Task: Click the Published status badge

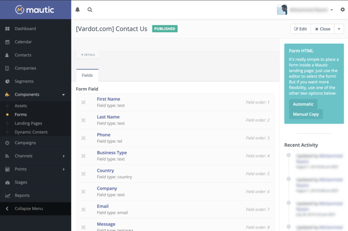Action: (x=165, y=29)
